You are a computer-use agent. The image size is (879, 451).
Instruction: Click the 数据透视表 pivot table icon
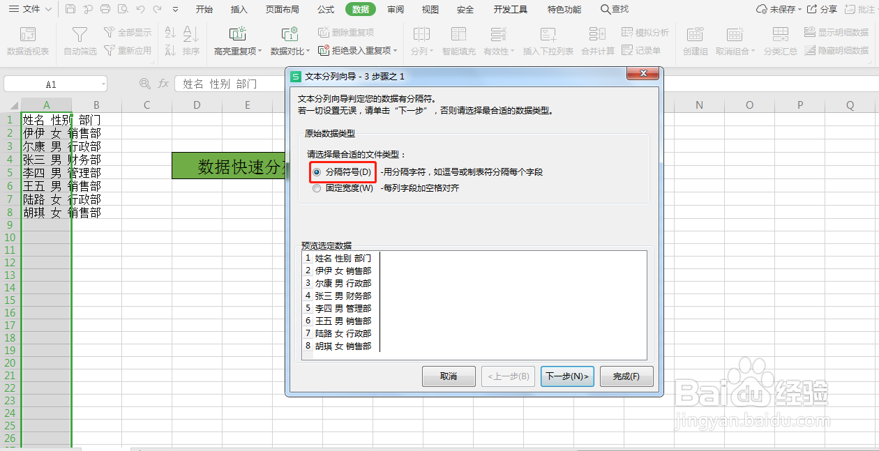pyautogui.click(x=28, y=35)
